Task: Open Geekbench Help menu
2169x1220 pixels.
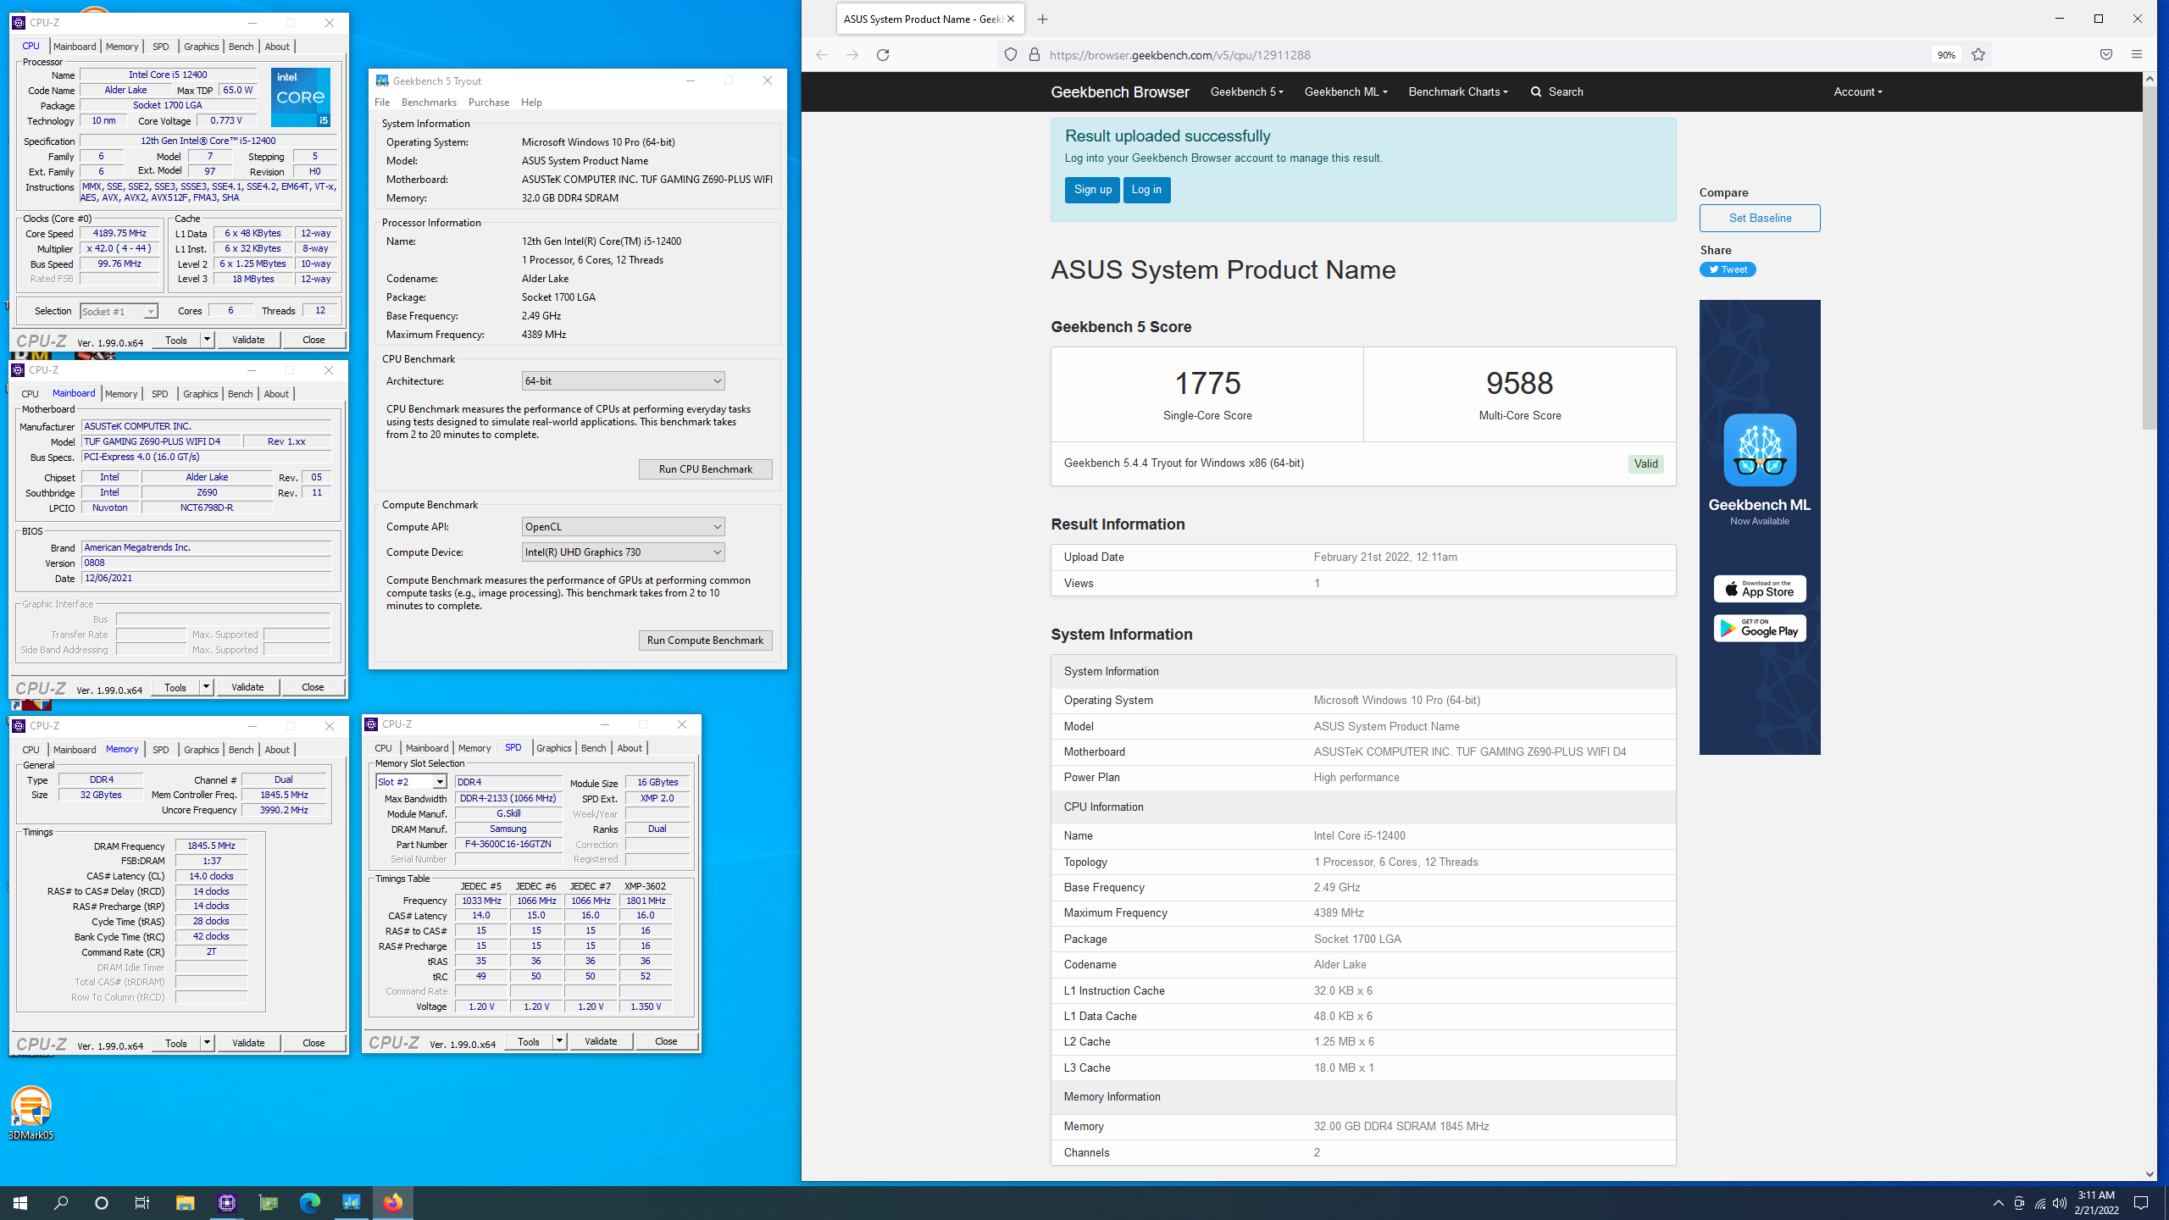Action: pyautogui.click(x=531, y=103)
